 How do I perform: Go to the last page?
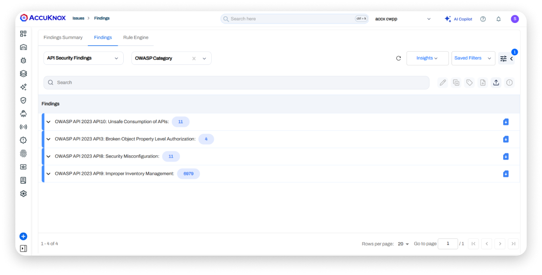[x=513, y=244]
